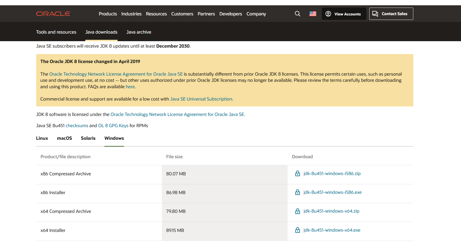Click the 'x64 Compressed Archive' description

pos(66,211)
